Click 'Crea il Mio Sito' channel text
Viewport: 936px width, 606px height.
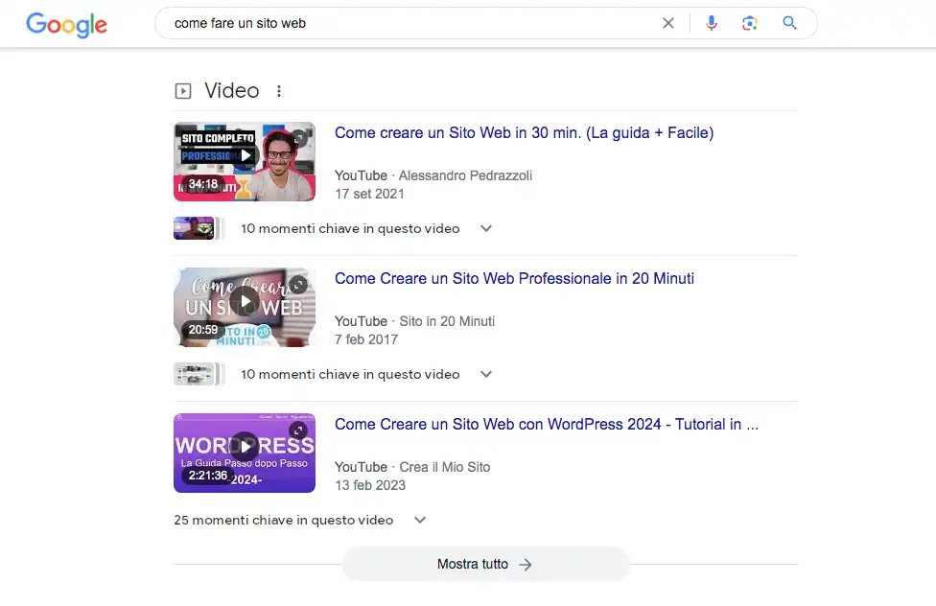coord(445,467)
